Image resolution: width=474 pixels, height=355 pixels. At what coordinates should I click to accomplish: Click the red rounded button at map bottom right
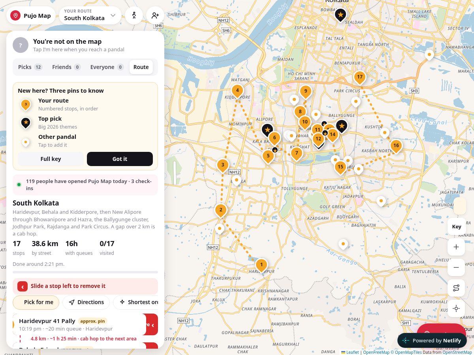[x=442, y=329]
